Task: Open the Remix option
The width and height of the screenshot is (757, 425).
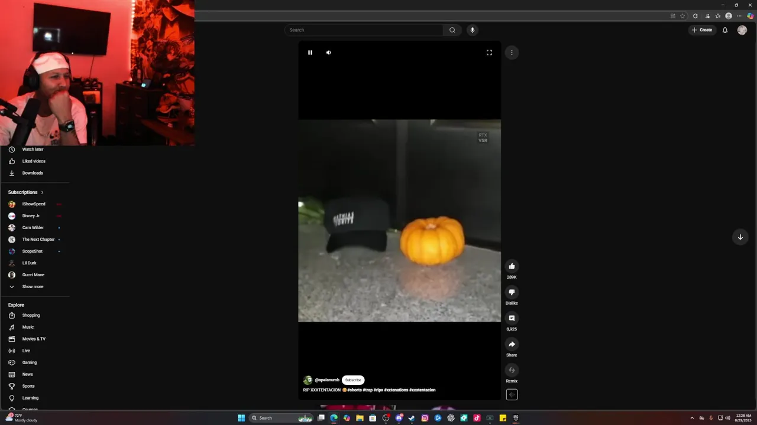Action: pos(512,370)
